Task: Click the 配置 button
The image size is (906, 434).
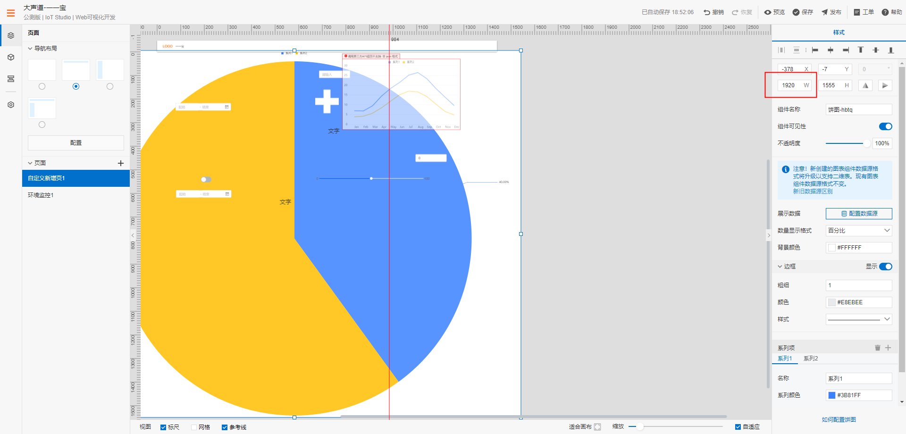Action: click(x=76, y=143)
